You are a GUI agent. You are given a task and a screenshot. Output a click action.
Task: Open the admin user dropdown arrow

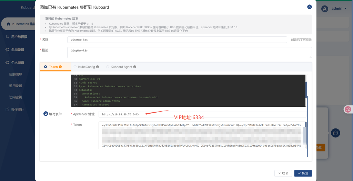[345, 9]
